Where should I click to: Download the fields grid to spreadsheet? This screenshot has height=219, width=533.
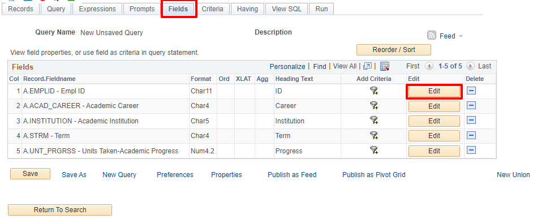384,66
